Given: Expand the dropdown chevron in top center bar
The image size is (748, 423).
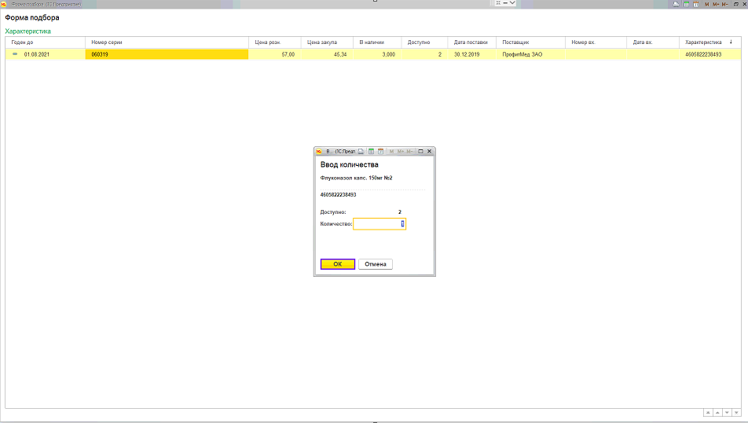Looking at the screenshot, I should click(x=512, y=4).
